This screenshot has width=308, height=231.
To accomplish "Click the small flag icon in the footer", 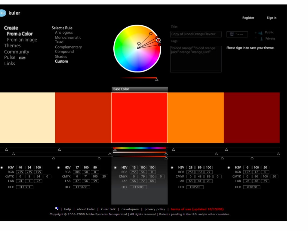I will coord(57,209).
